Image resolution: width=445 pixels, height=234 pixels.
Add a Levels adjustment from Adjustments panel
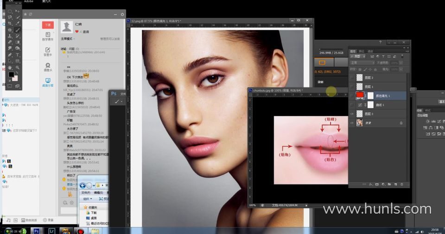click(x=433, y=121)
